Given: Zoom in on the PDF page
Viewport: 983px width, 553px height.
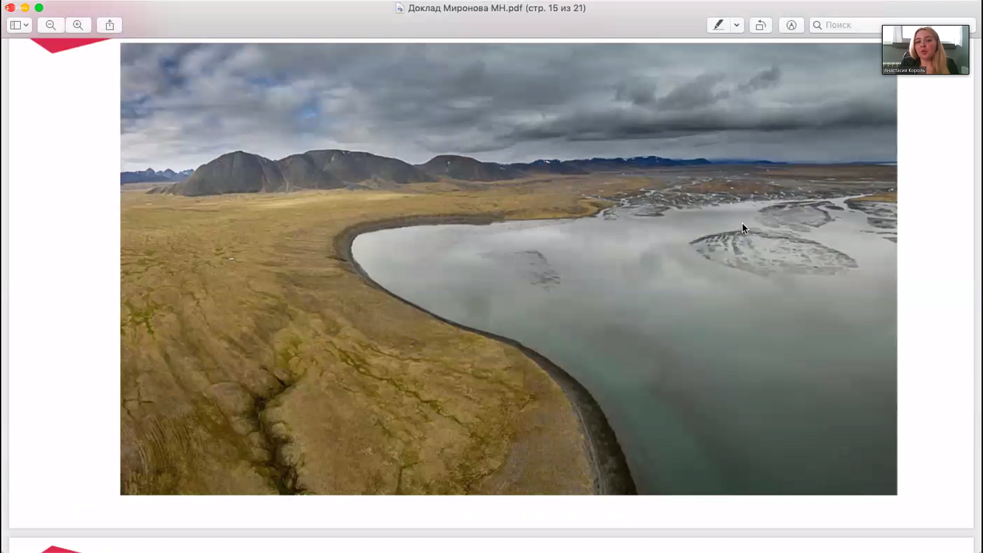Looking at the screenshot, I should (x=78, y=25).
